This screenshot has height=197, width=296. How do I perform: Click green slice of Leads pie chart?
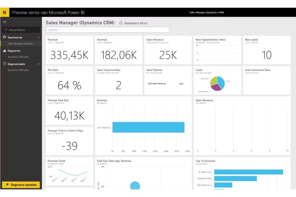coord(214,80)
